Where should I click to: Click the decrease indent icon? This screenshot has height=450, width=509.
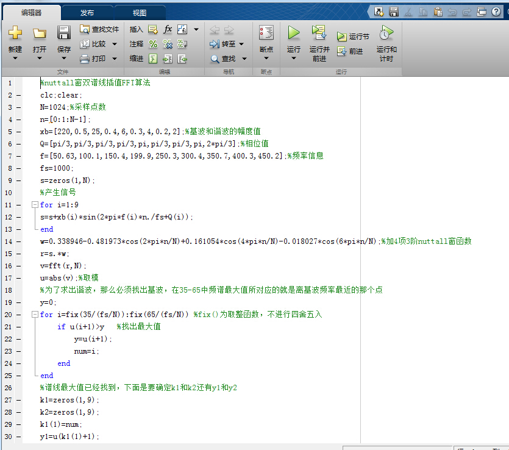[182, 59]
